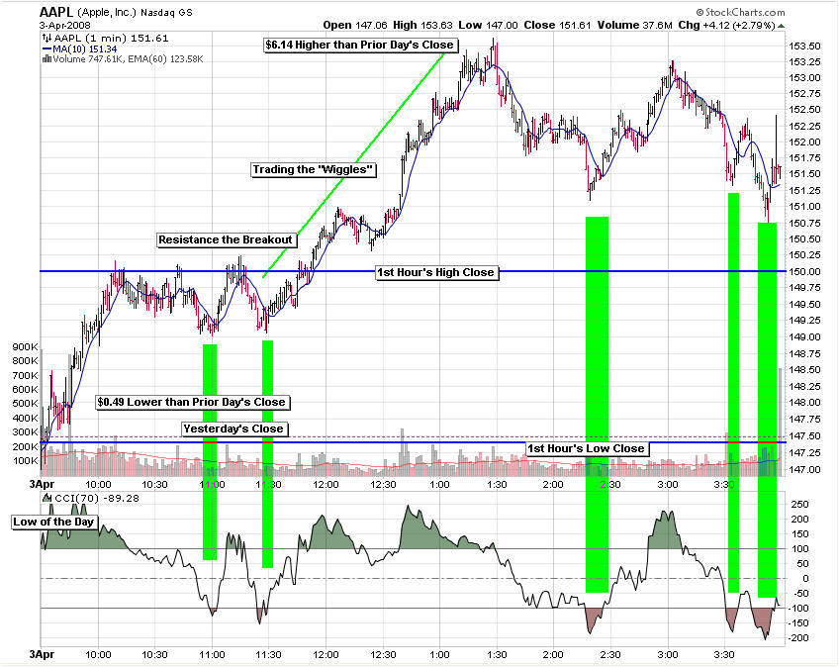Image resolution: width=839 pixels, height=667 pixels.
Task: Click the Volume 747.61K, EMA(60) 123.58K legend
Action: click(x=128, y=59)
